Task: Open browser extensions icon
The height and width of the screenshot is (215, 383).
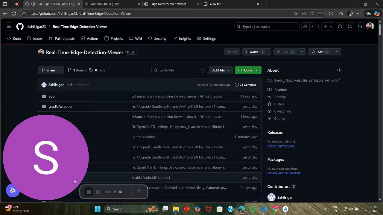Action: [x=331, y=13]
